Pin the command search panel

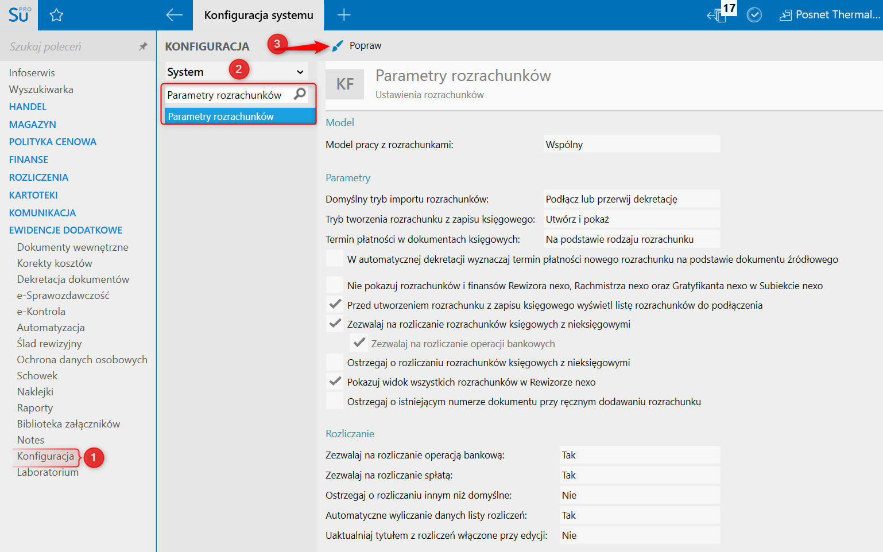pyautogui.click(x=143, y=46)
